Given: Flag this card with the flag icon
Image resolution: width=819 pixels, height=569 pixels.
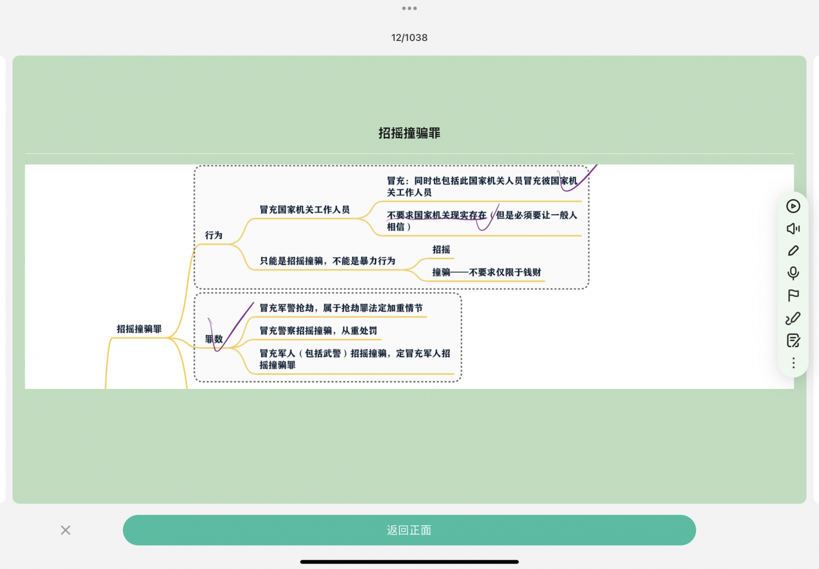Looking at the screenshot, I should [x=793, y=295].
